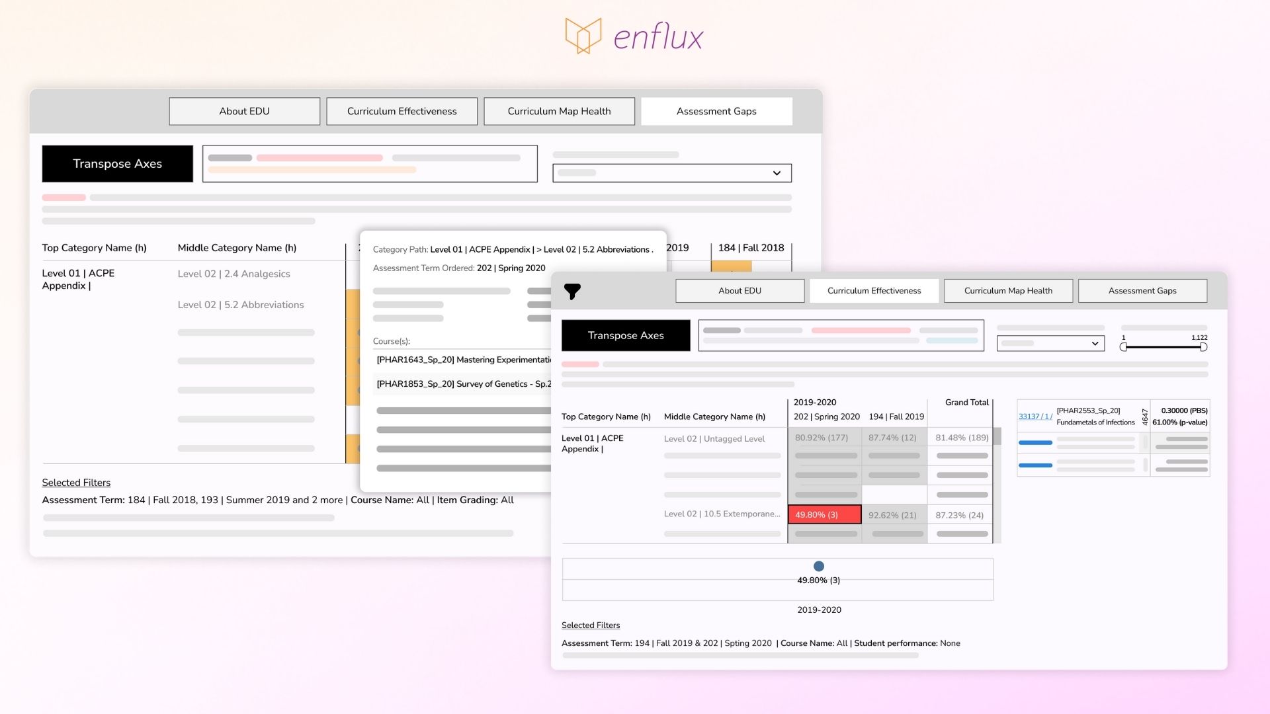This screenshot has height=714, width=1270.
Task: Select the Level 02 | Untagged Level row
Action: [714, 438]
